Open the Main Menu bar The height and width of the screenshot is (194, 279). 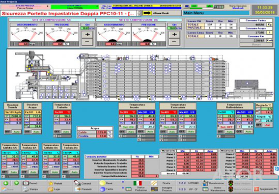(216, 13)
